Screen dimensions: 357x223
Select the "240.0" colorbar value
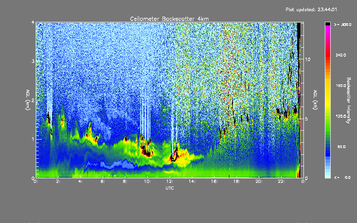(341, 55)
